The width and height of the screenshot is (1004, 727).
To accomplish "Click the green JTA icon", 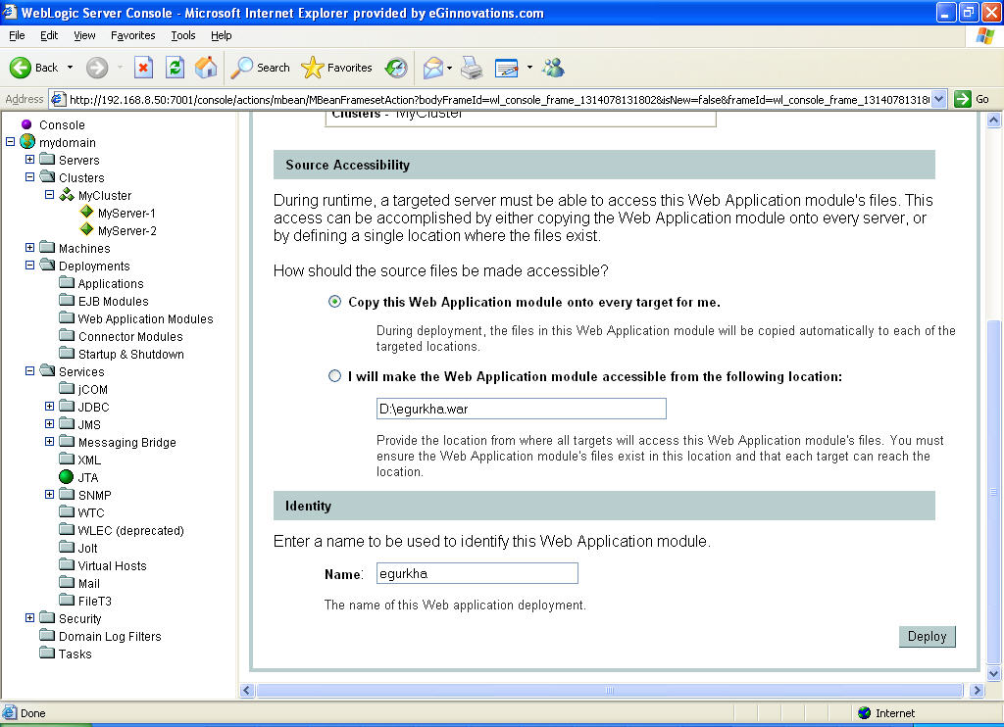I will tap(66, 477).
